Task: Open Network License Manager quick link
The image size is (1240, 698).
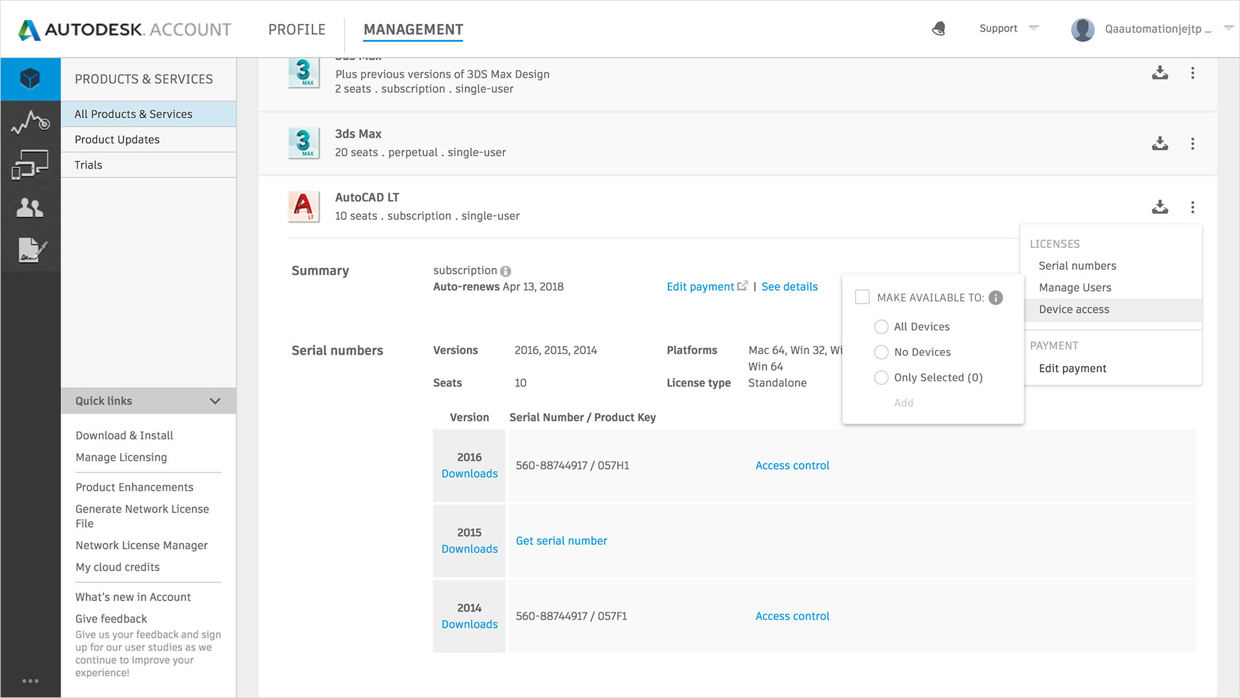Action: [141, 546]
